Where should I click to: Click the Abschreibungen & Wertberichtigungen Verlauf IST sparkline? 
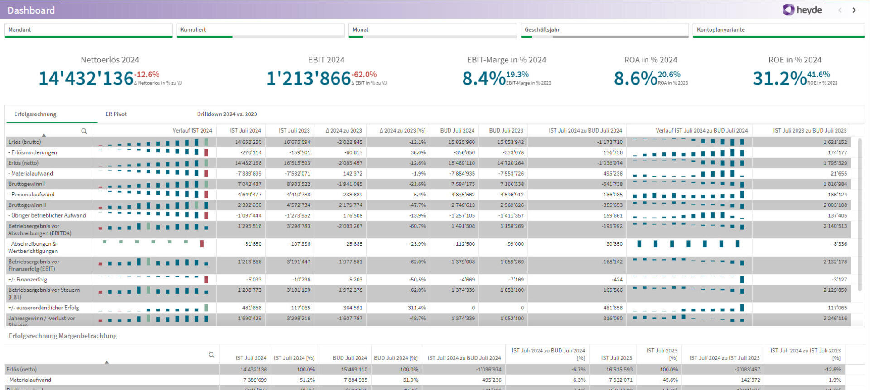(154, 244)
